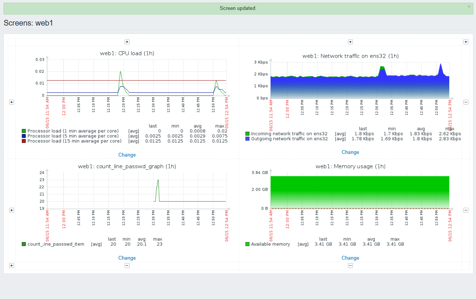Click "Processor load (5 min average per core)" legend label
The image size is (476, 299).
(73, 136)
